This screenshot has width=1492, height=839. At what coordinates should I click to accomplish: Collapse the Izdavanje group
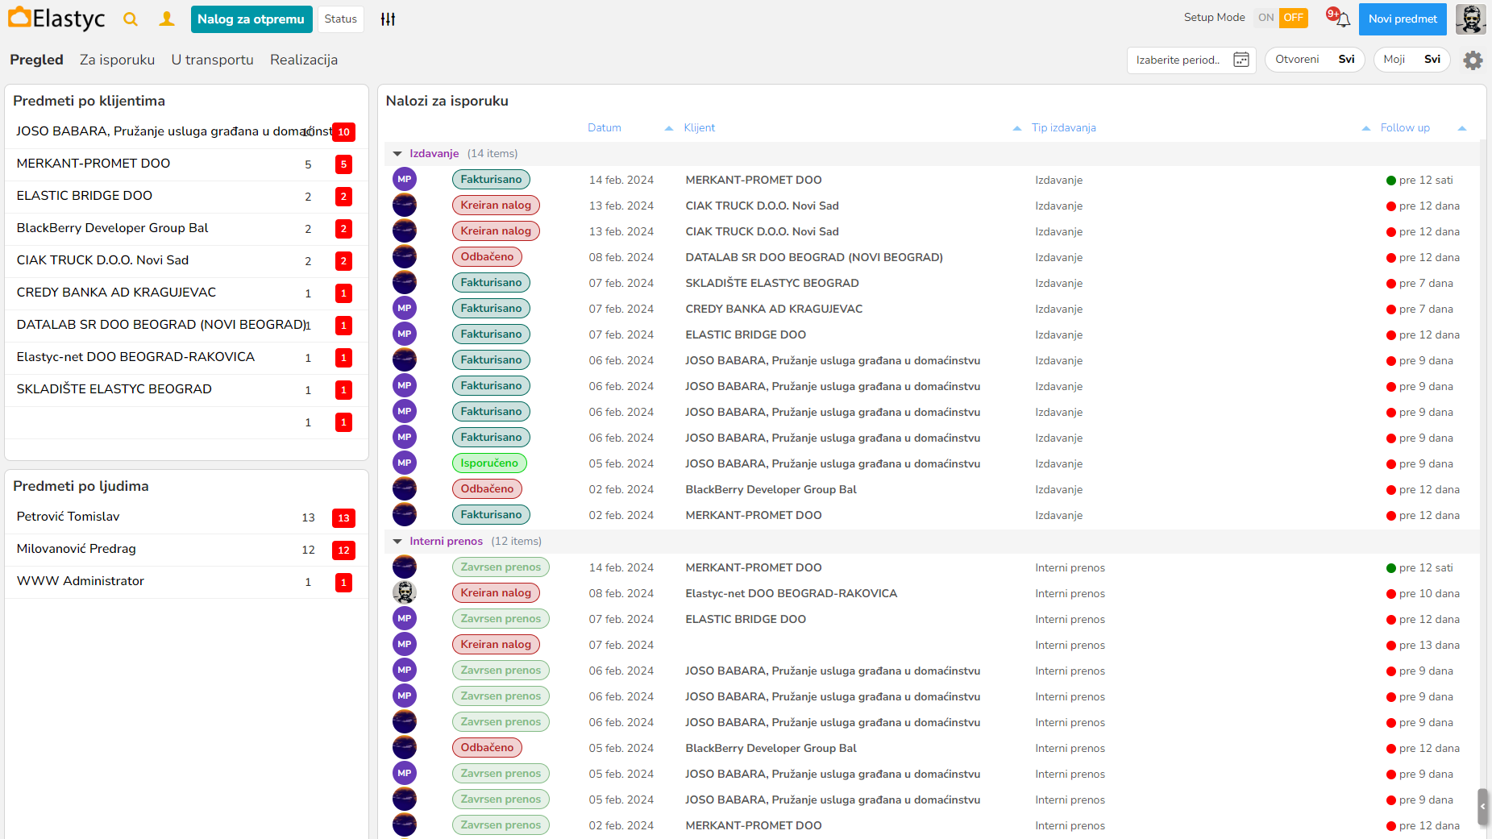(x=397, y=154)
